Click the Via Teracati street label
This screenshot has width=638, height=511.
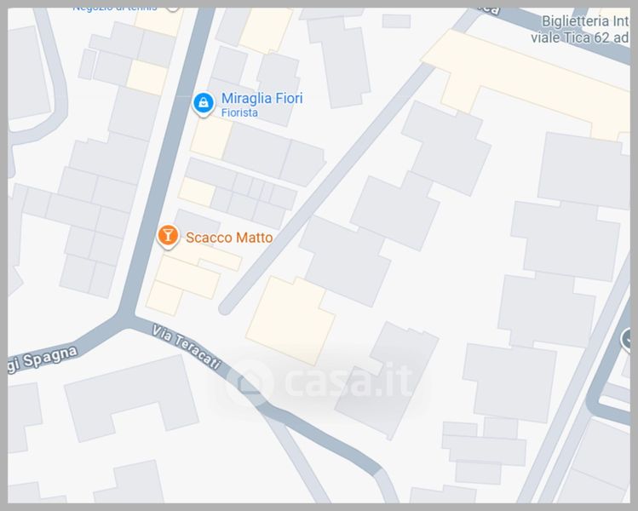[187, 347]
